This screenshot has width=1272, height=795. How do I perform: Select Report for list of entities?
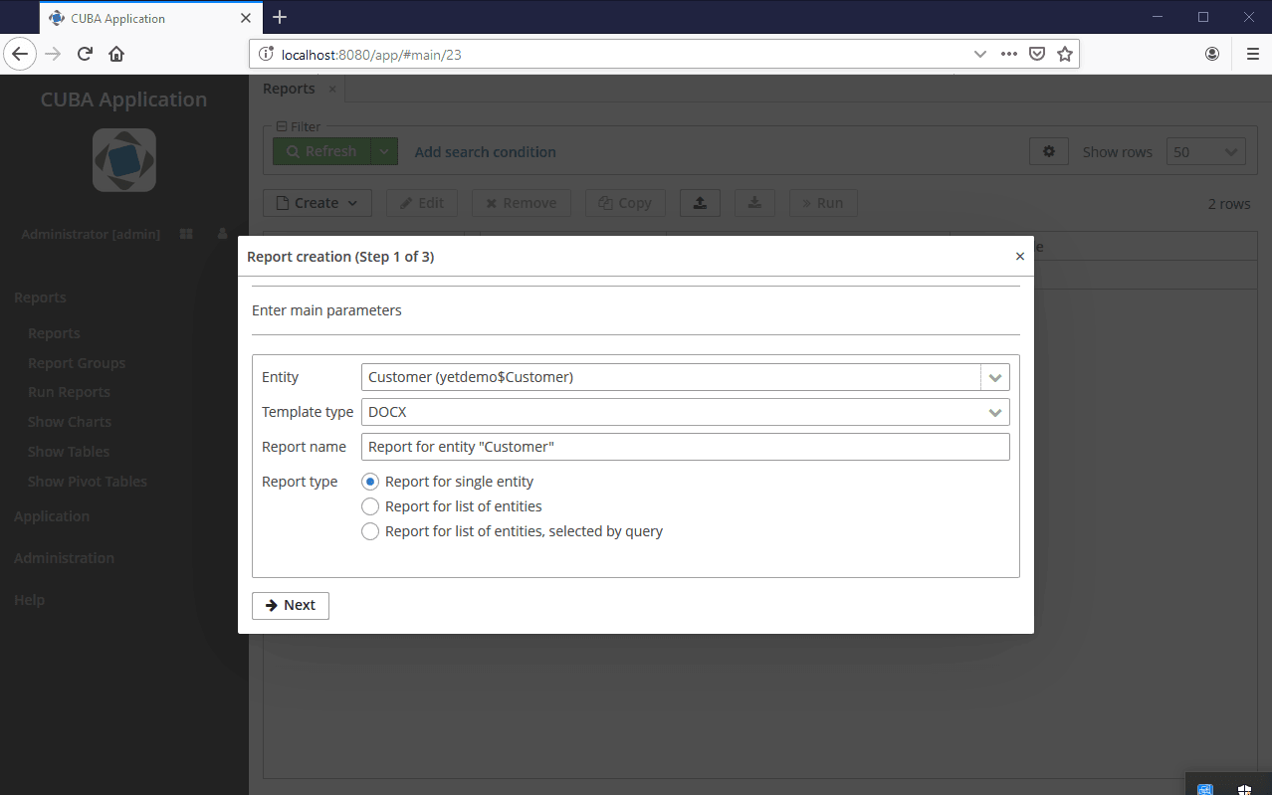pyautogui.click(x=370, y=506)
